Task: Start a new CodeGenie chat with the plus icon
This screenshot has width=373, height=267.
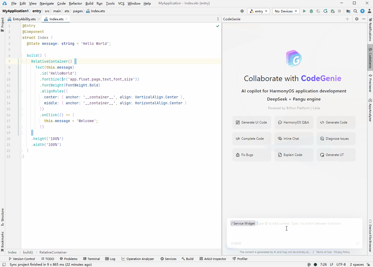Action: [x=347, y=19]
